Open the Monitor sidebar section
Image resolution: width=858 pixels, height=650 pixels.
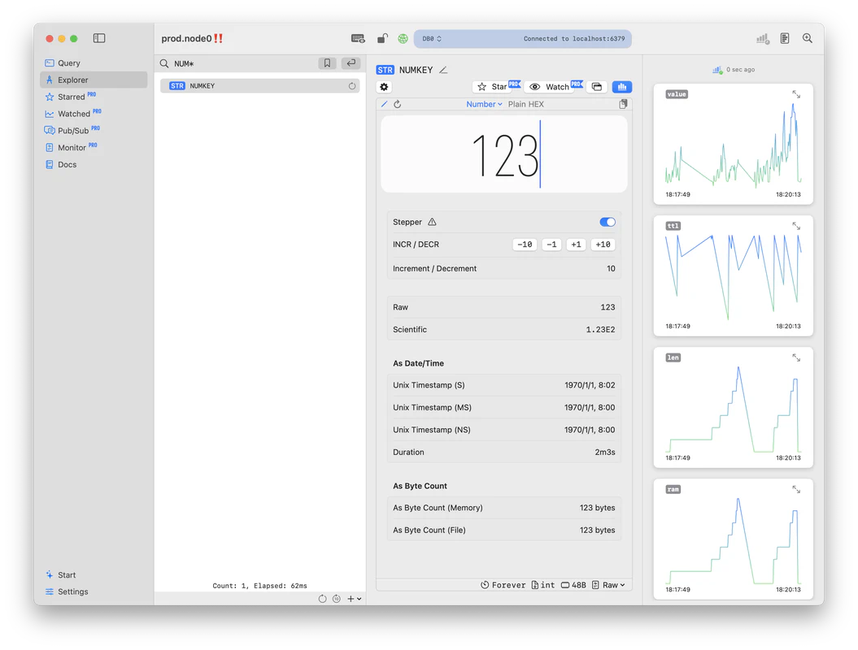pyautogui.click(x=73, y=147)
